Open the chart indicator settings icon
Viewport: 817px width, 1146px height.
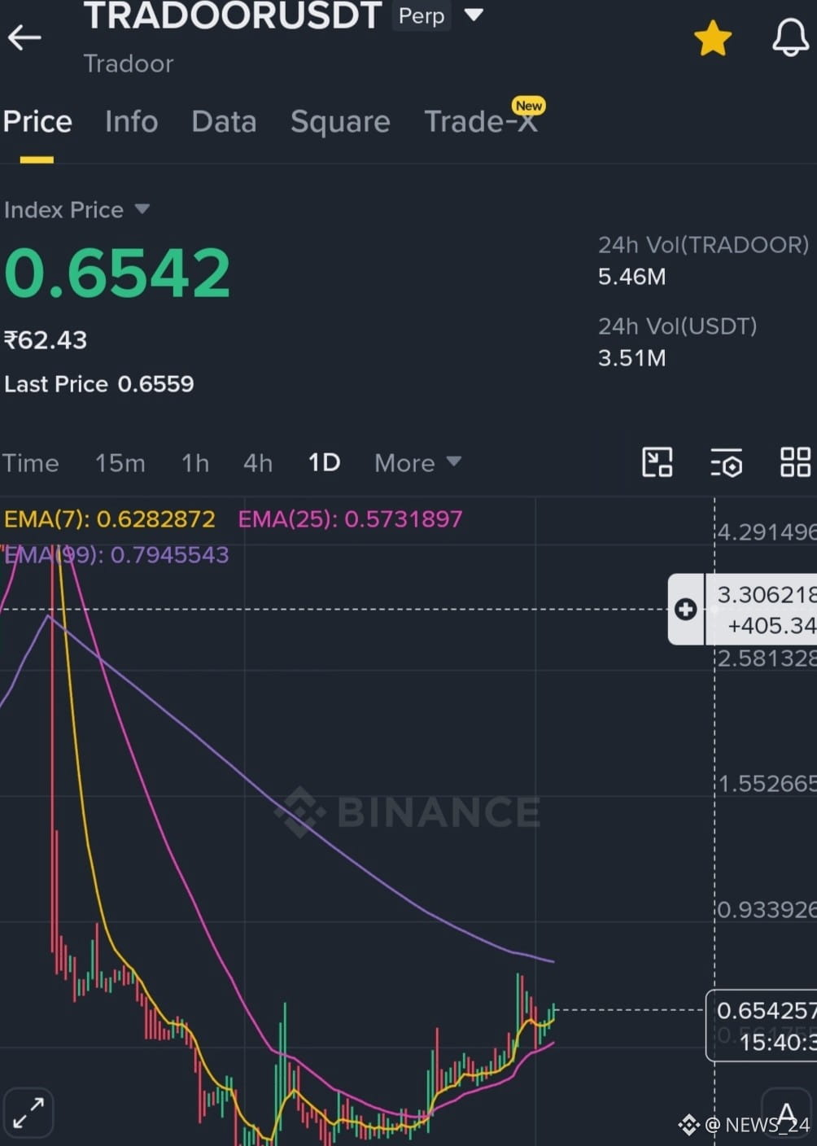[x=726, y=462]
